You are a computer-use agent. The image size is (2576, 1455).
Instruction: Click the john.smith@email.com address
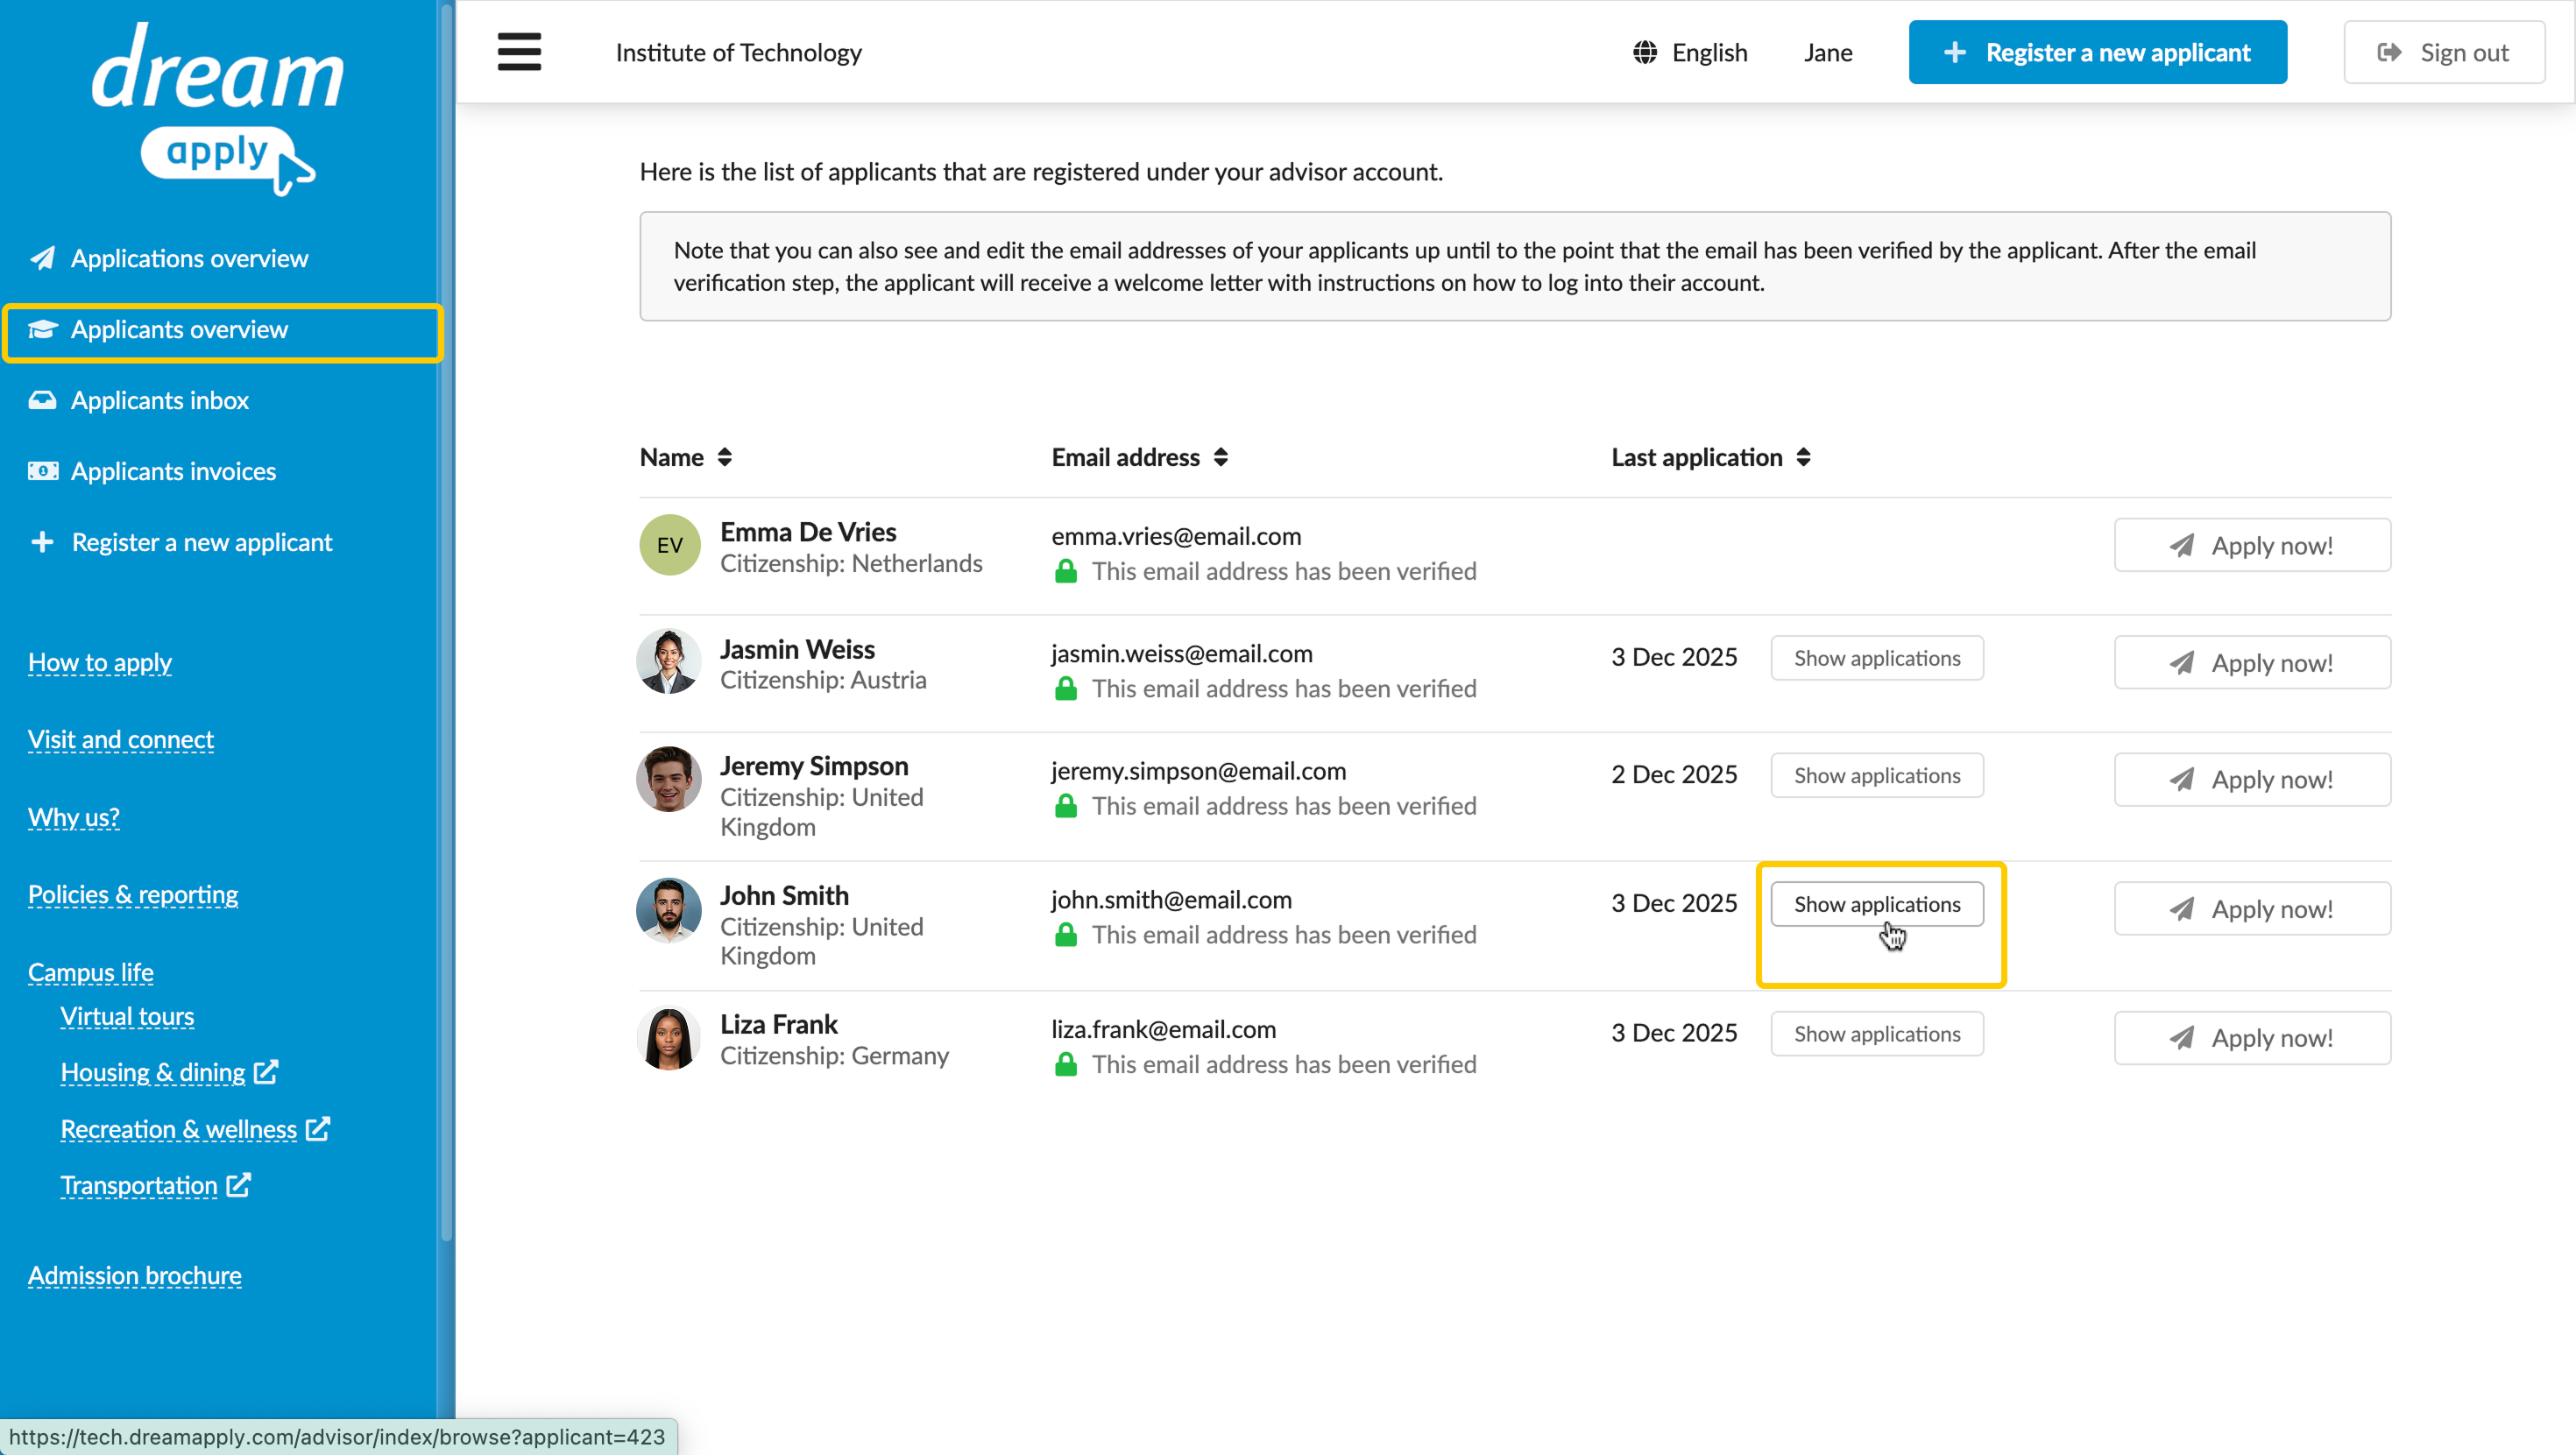(x=1171, y=899)
